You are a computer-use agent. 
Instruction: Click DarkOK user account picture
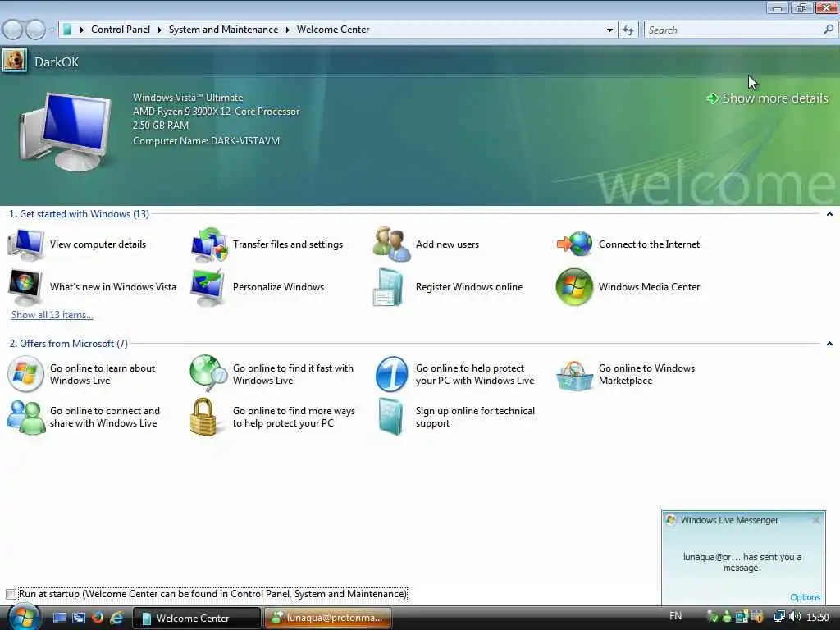14,60
